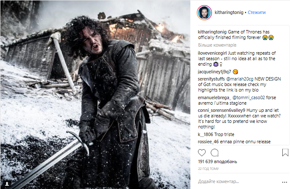This screenshot has width=290, height=189.
Task: Open kitharingtonig username in the header
Action: point(229,12)
